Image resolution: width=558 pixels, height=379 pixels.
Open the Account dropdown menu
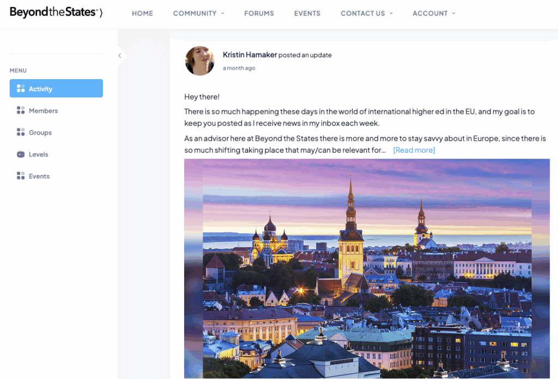pos(434,13)
